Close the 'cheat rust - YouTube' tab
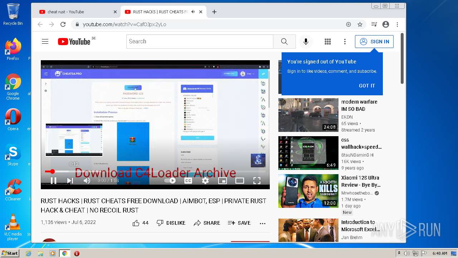Screen dimensions: 458x258 115,12
